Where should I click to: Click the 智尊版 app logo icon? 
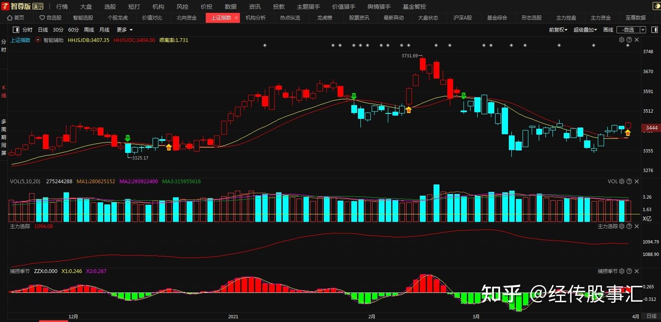(5, 6)
